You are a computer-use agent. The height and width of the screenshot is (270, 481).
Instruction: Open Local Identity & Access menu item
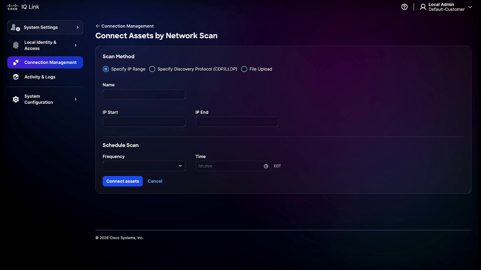(45, 45)
